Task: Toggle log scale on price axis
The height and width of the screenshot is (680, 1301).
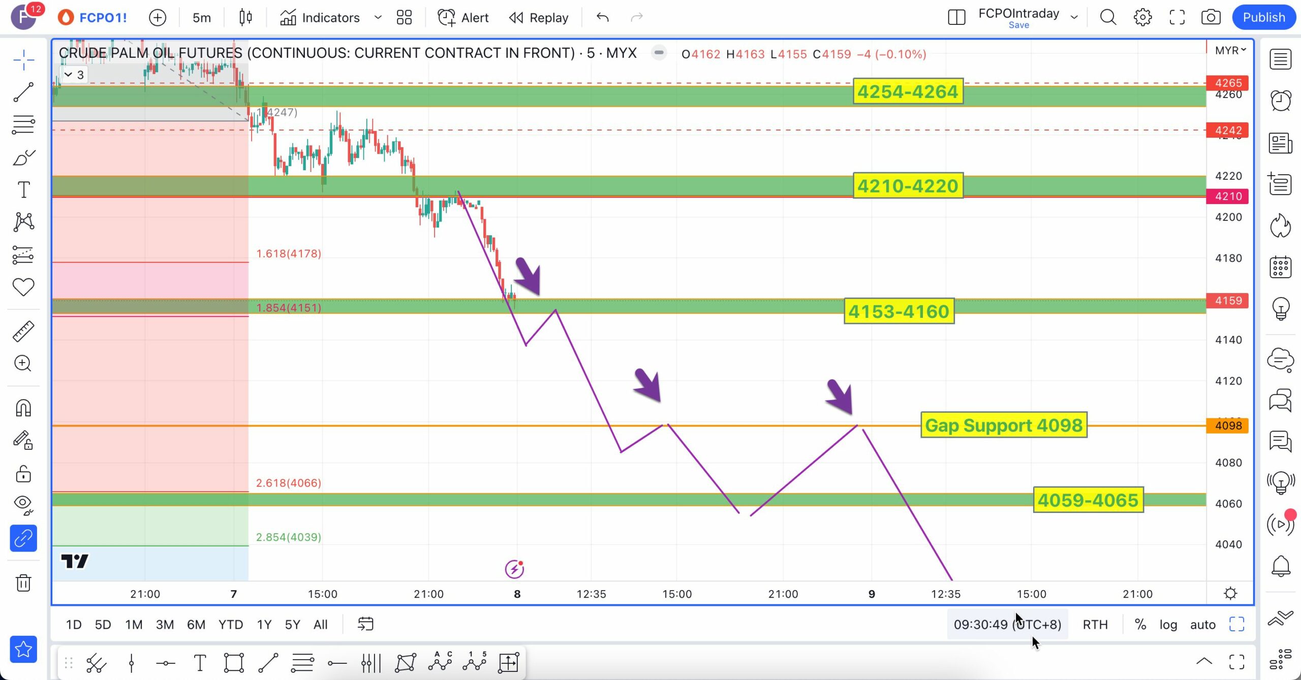Action: tap(1168, 624)
